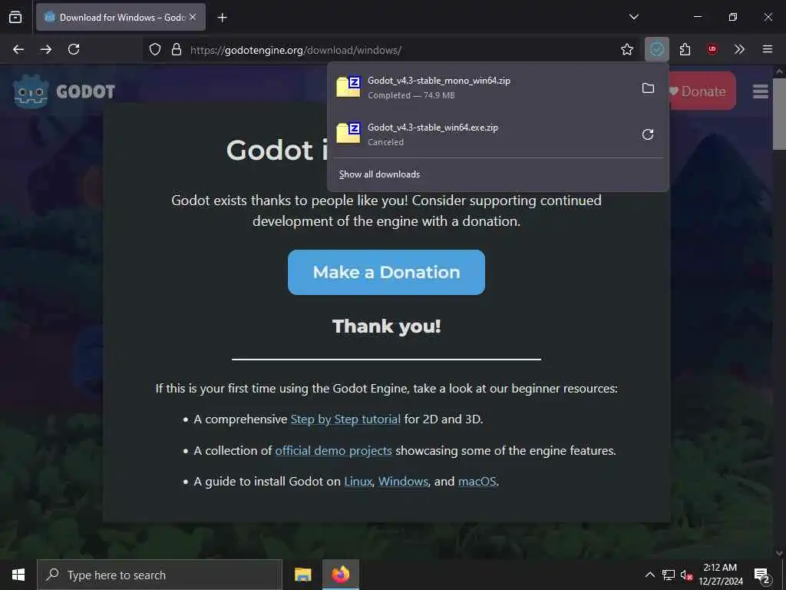The width and height of the screenshot is (786, 590).
Task: Open the tracking protection shield icon
Action: [x=155, y=49]
